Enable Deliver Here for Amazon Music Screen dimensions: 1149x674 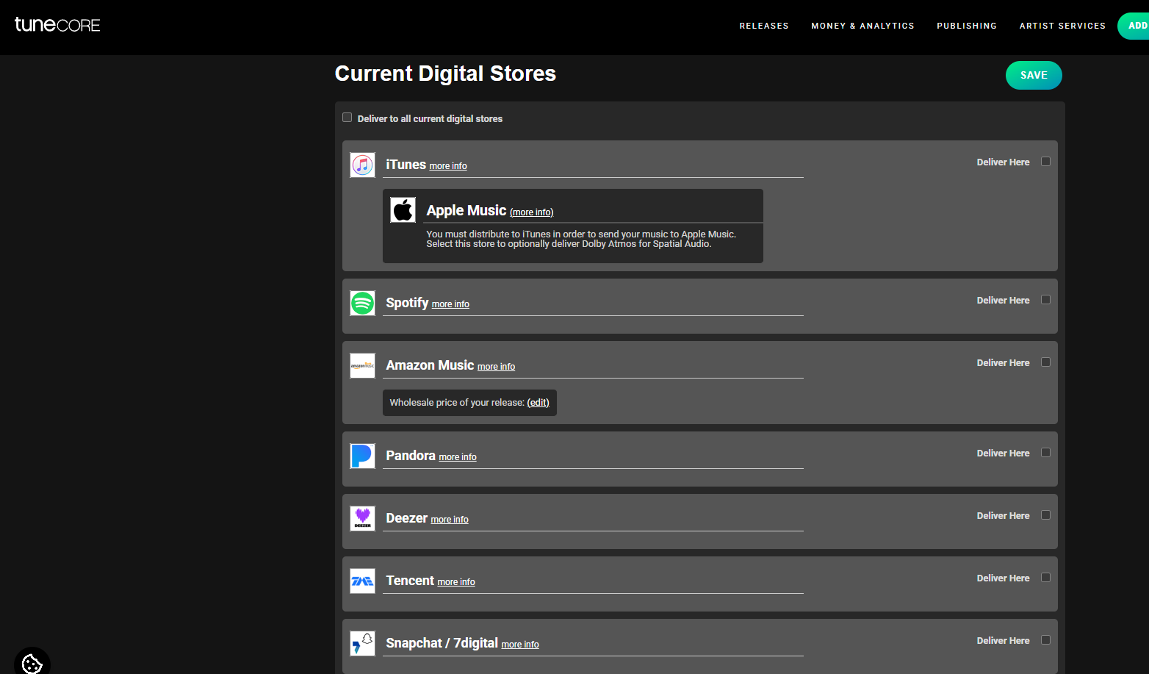[1046, 362]
